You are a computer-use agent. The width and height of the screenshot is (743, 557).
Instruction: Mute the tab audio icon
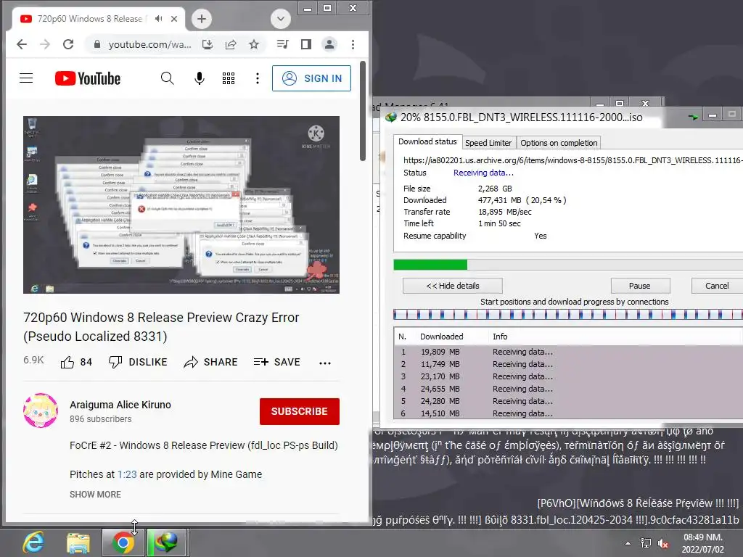158,19
